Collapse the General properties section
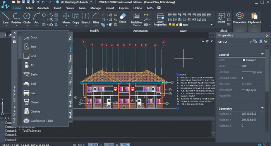The height and width of the screenshot is (146, 271). coord(262,54)
